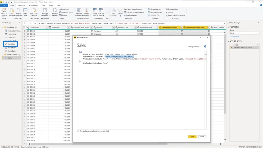The image size is (263, 148).
Task: Switch to the View tab
Action: [x=43, y=5]
